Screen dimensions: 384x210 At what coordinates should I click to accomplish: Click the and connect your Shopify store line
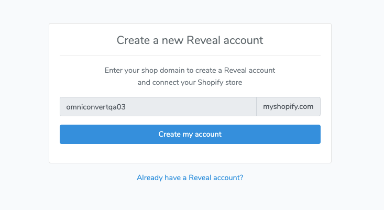tap(190, 83)
